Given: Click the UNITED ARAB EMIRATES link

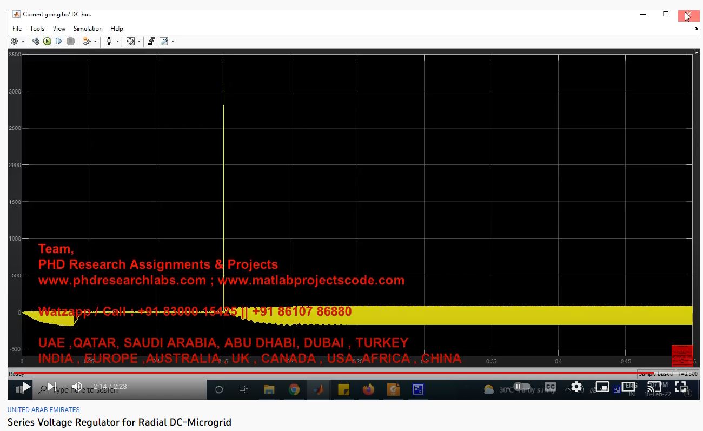Looking at the screenshot, I should click(43, 410).
